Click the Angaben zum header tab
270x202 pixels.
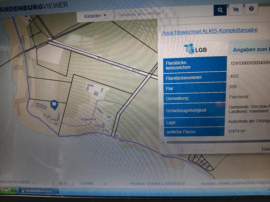(x=250, y=50)
